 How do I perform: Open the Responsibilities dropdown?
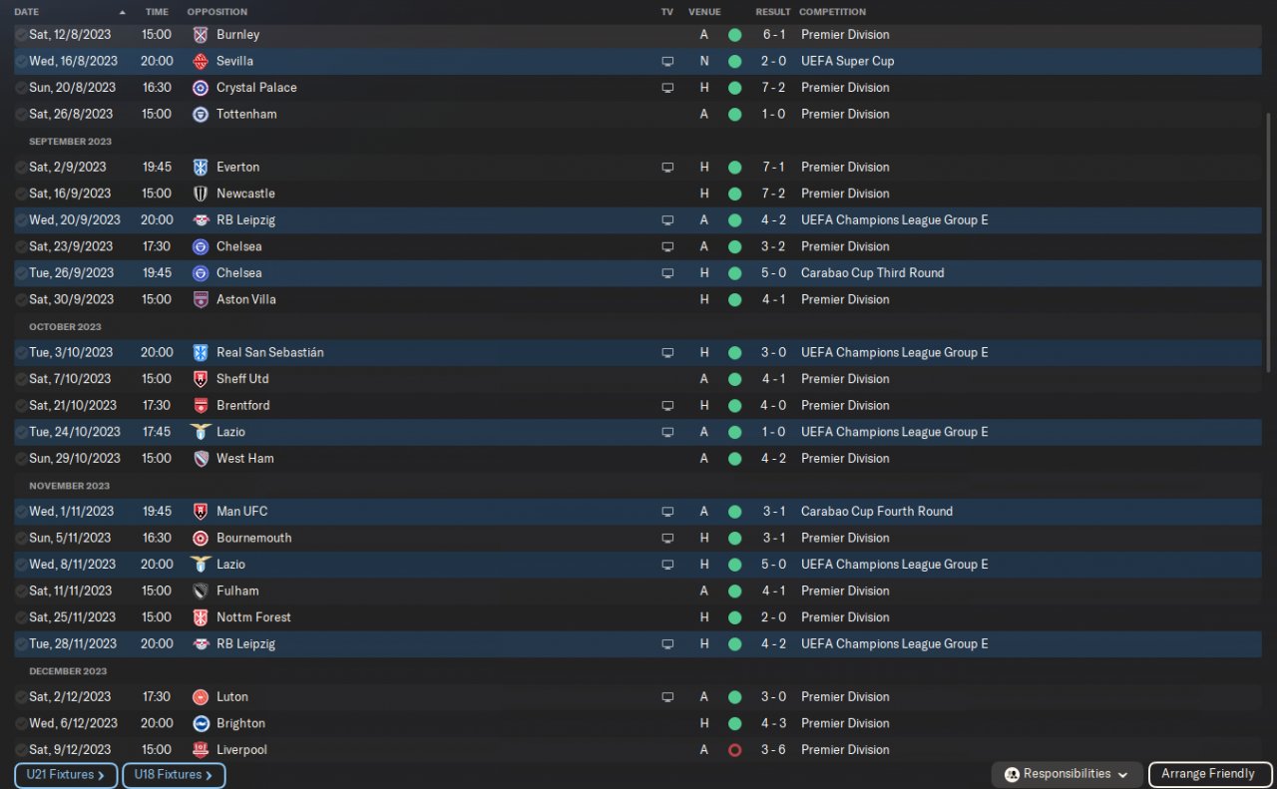(x=1066, y=774)
